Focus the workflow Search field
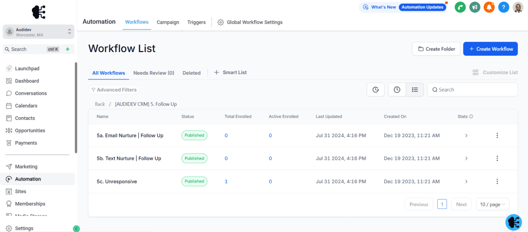The width and height of the screenshot is (528, 232). [x=472, y=90]
